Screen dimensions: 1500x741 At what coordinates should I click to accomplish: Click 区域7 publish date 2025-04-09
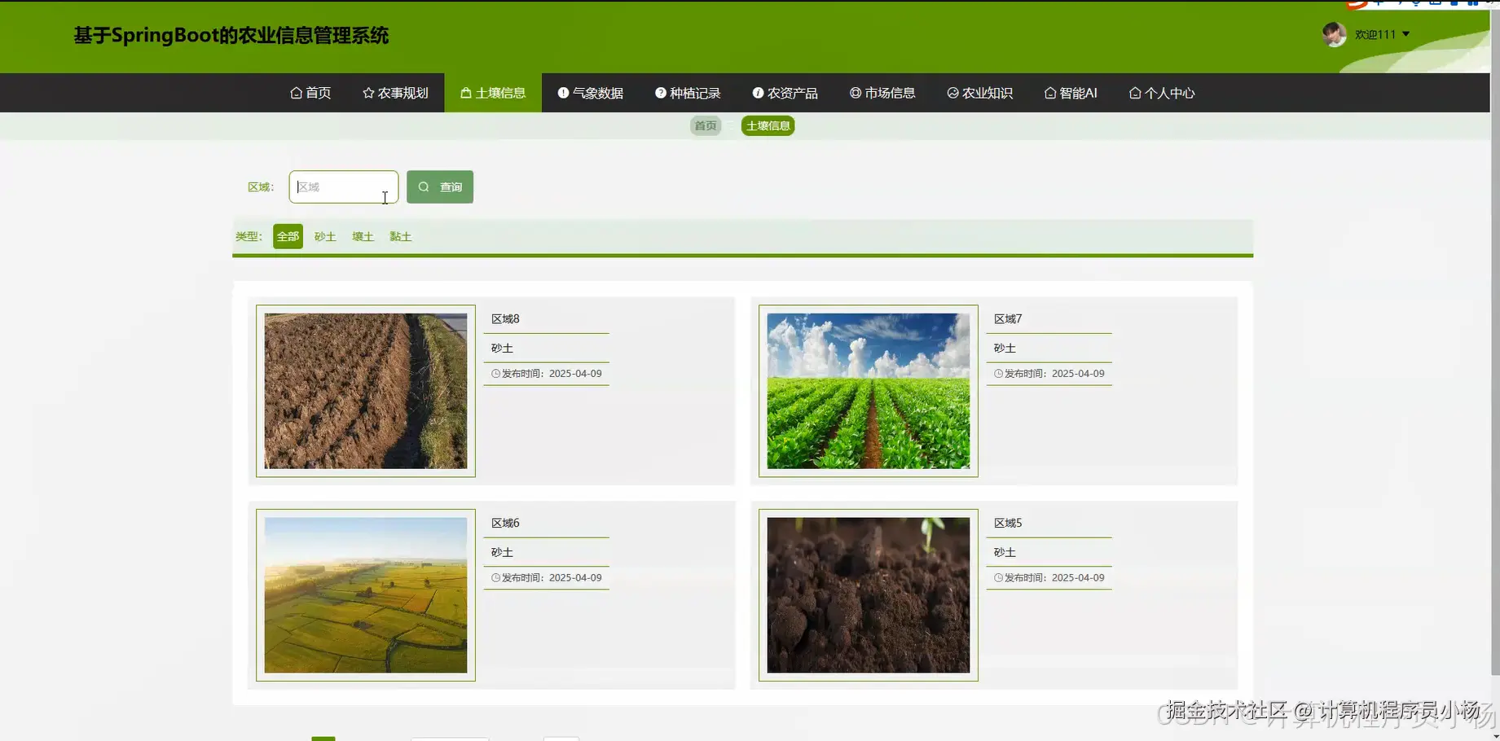[1078, 374]
